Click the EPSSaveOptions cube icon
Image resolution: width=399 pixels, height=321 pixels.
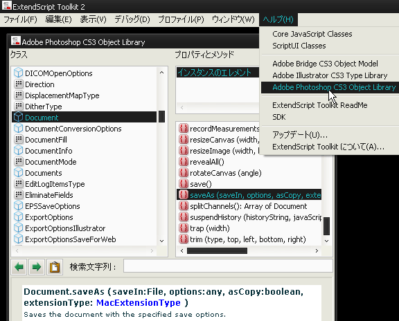point(18,206)
